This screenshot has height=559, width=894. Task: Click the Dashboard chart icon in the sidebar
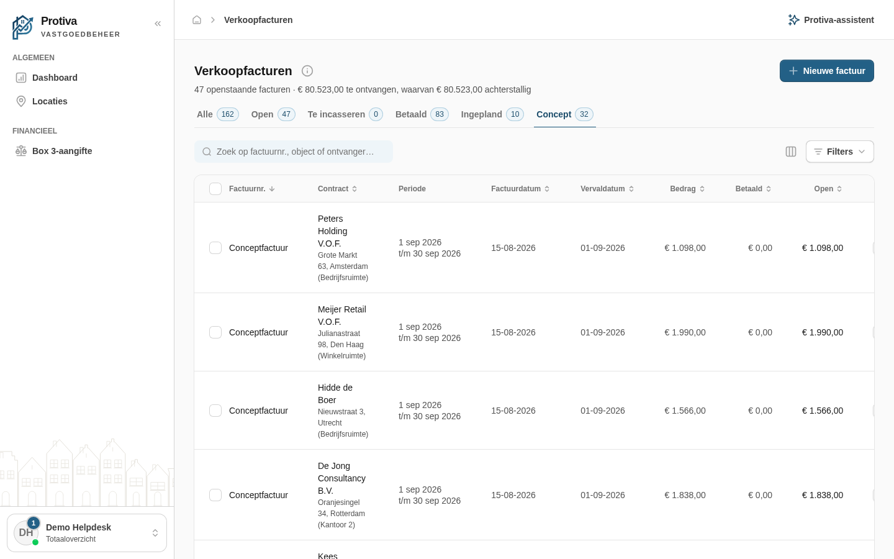tap(21, 78)
